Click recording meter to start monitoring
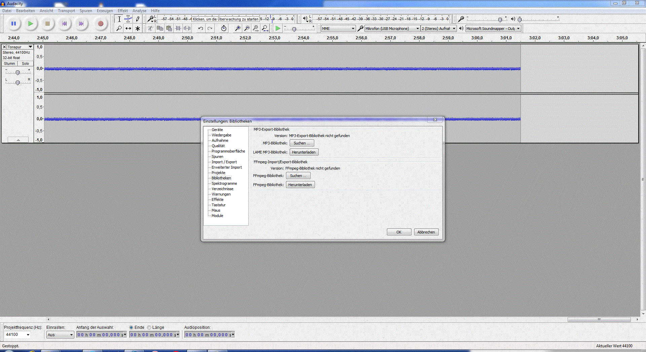 (225, 19)
